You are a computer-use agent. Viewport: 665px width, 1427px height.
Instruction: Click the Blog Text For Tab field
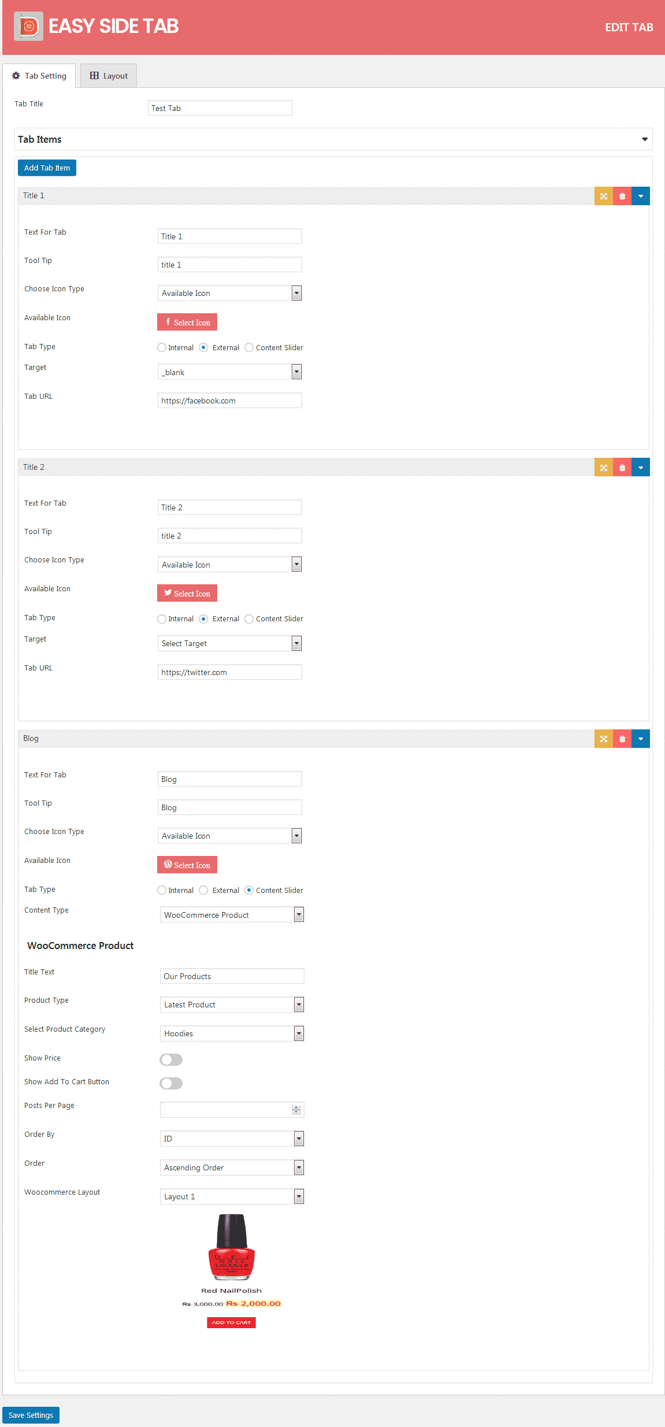click(229, 779)
